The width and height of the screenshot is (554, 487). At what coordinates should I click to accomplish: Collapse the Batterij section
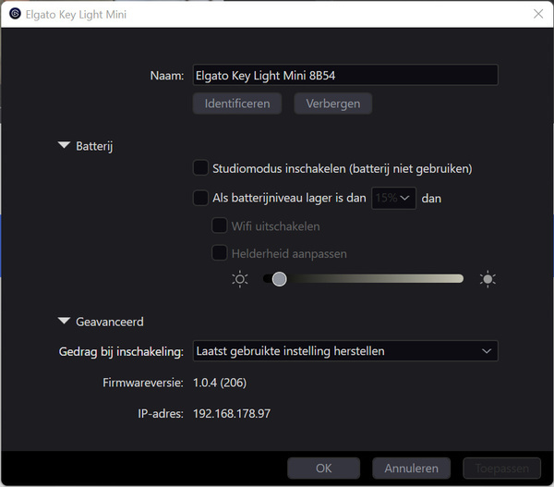coord(64,145)
